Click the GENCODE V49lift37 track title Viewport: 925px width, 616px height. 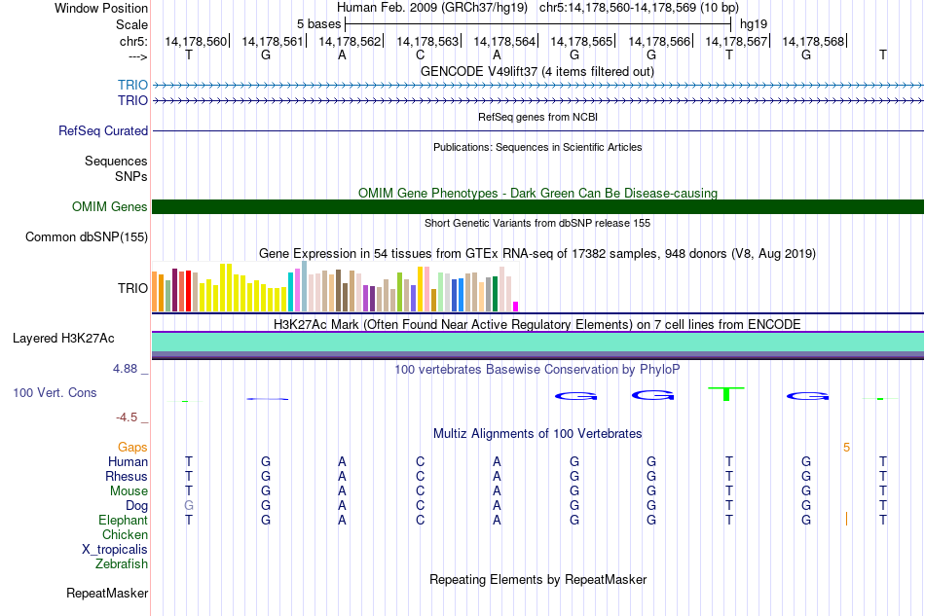pyautogui.click(x=536, y=71)
